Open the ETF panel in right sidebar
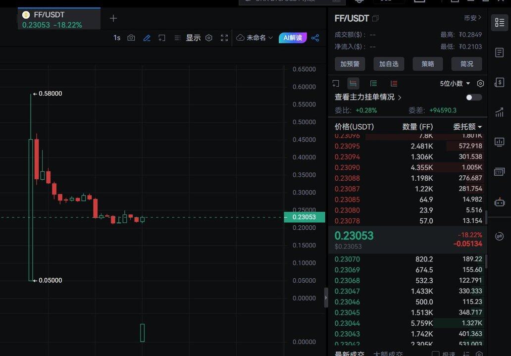 point(499,172)
